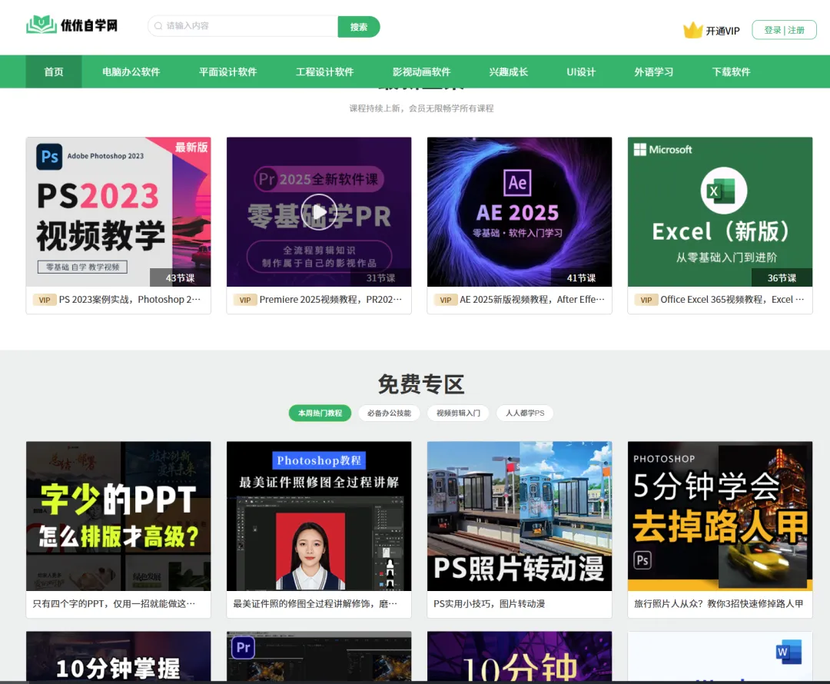Select the 本周热门教程 filter tab

pyautogui.click(x=320, y=413)
